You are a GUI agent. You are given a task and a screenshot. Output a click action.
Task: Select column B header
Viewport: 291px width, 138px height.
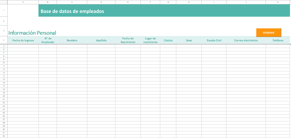pos(48,2)
